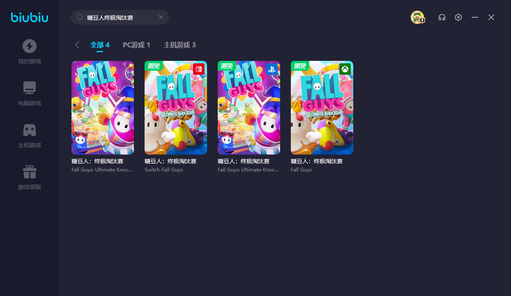Switch to 全部 4 tab
The height and width of the screenshot is (296, 511).
click(x=100, y=45)
